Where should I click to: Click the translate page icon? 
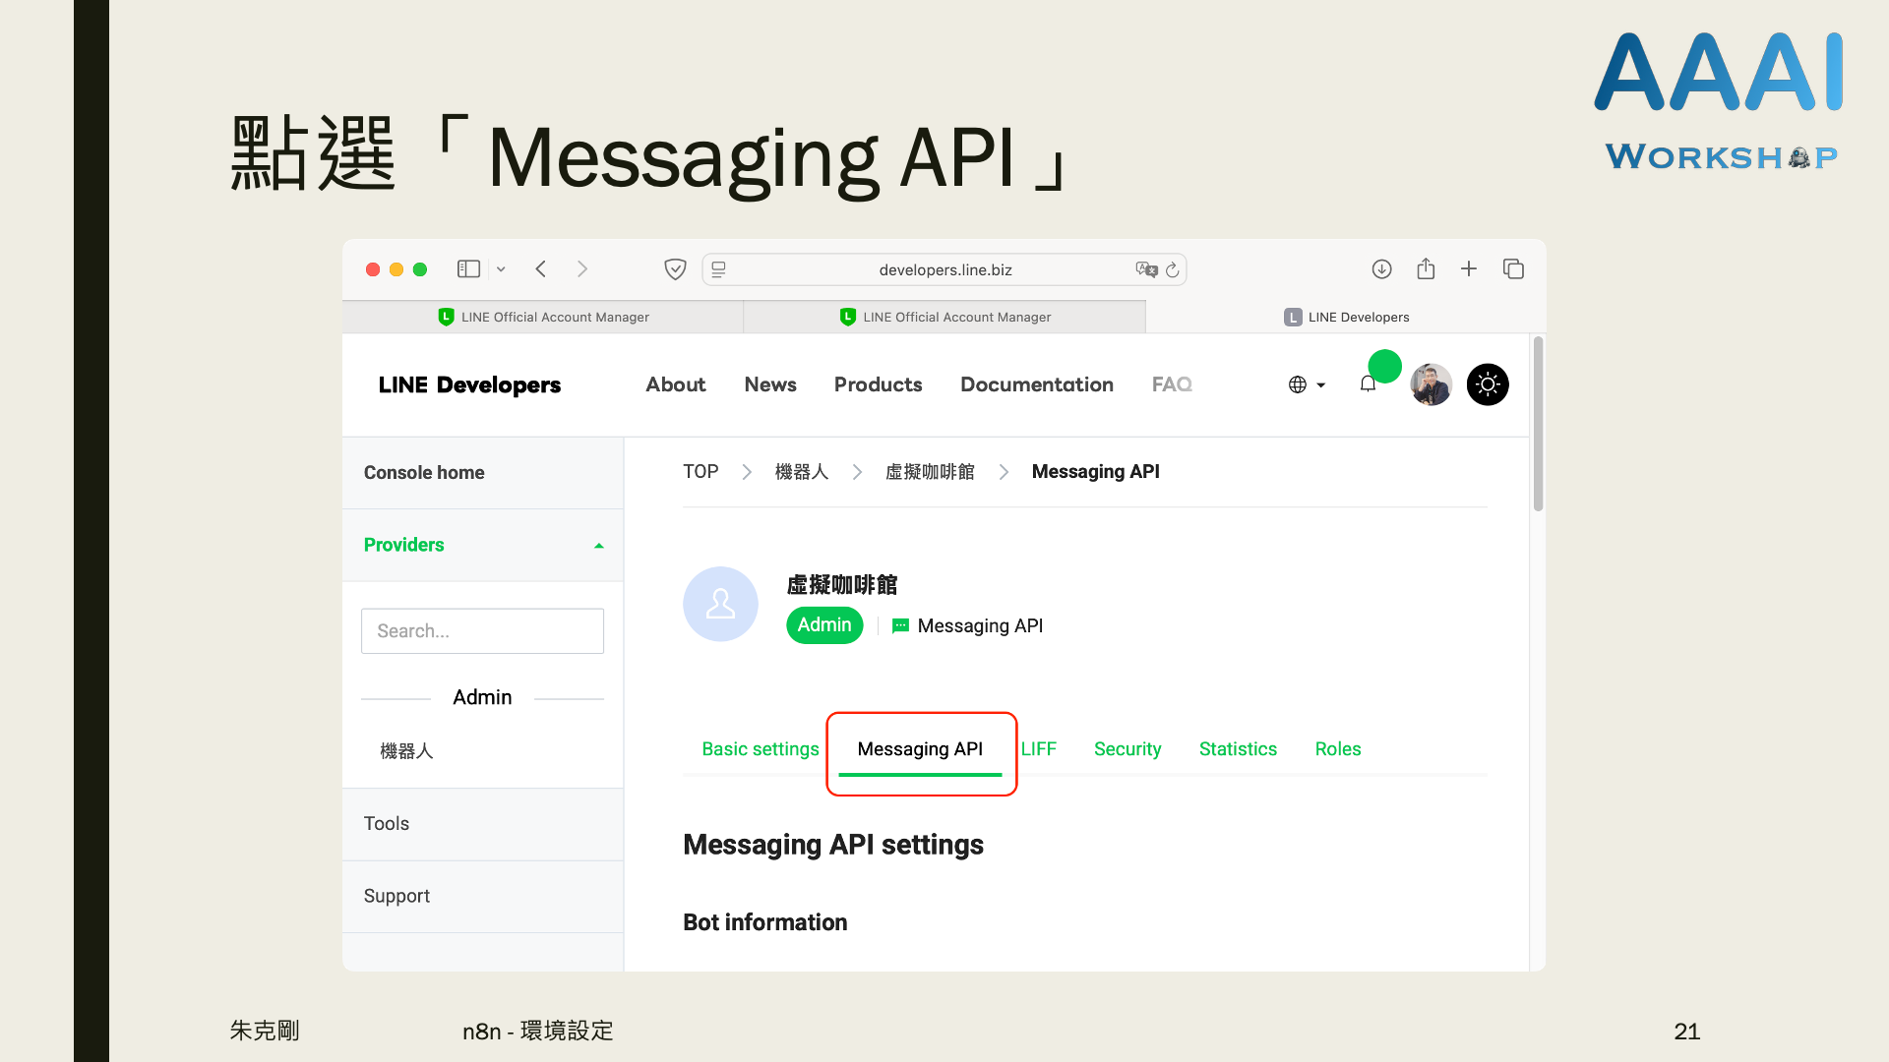(x=1146, y=269)
